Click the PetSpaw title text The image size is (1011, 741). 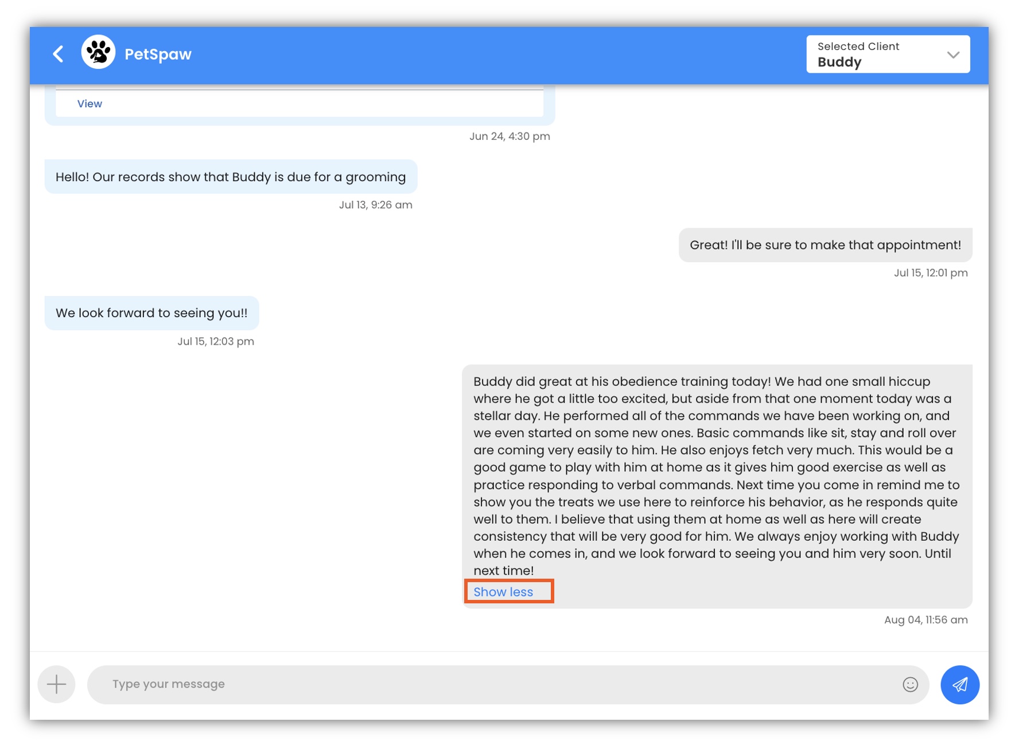[x=158, y=54]
